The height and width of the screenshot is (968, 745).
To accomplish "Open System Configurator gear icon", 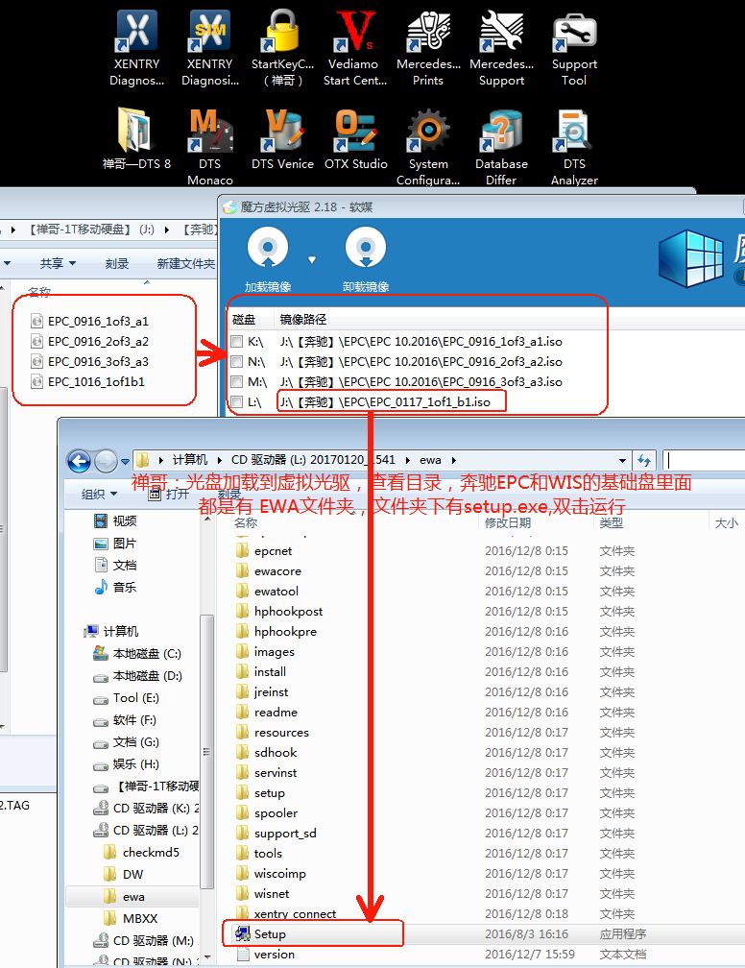I will tap(428, 147).
